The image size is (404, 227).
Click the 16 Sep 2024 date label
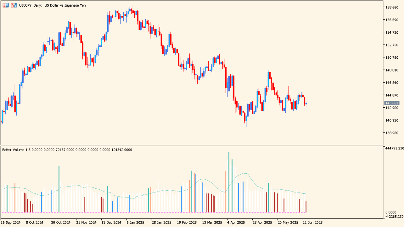(11, 222)
